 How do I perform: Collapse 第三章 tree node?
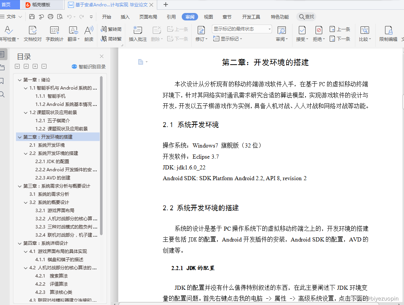[20, 186]
